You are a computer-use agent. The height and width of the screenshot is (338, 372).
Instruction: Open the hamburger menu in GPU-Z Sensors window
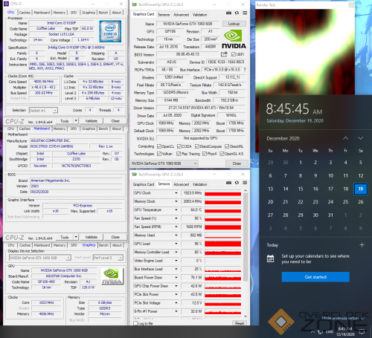point(245,183)
